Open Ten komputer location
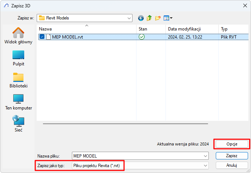Image resolution: width=251 pixels, height=173 pixels. coord(18,102)
